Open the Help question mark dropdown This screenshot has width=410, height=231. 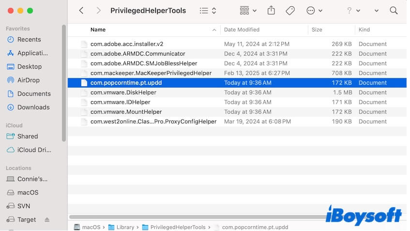pyautogui.click(x=353, y=11)
